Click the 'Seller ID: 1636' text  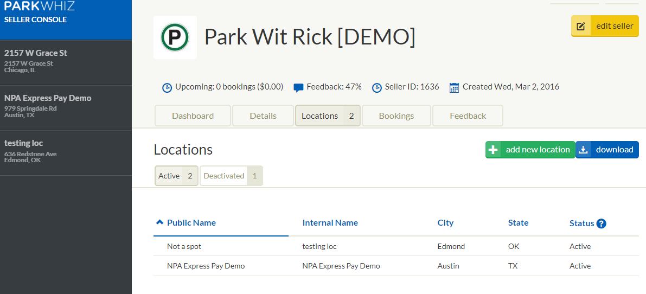coord(412,87)
